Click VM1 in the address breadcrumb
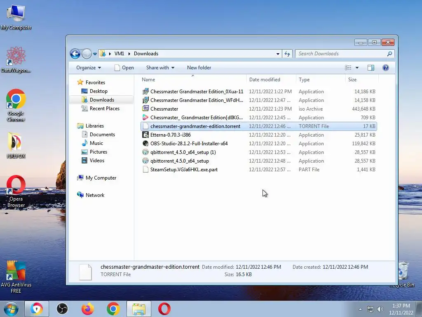Viewport: 422px width, 317px height. tap(119, 54)
